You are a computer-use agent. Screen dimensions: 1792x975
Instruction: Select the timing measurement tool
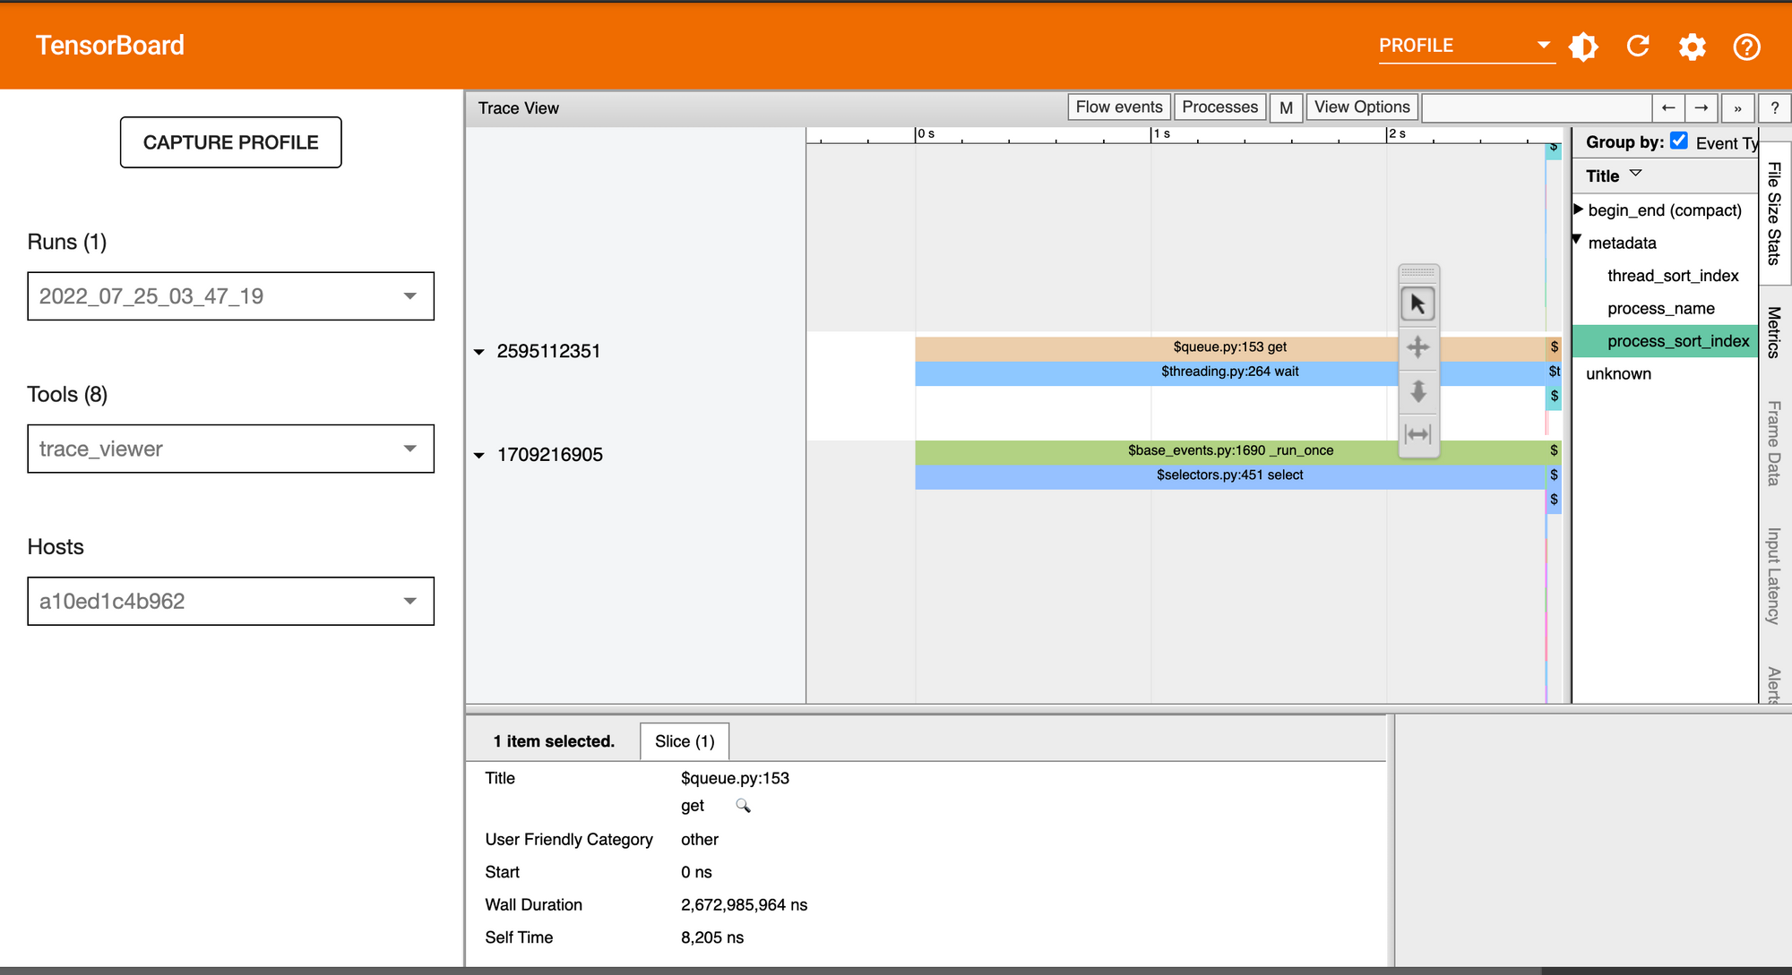pos(1417,434)
